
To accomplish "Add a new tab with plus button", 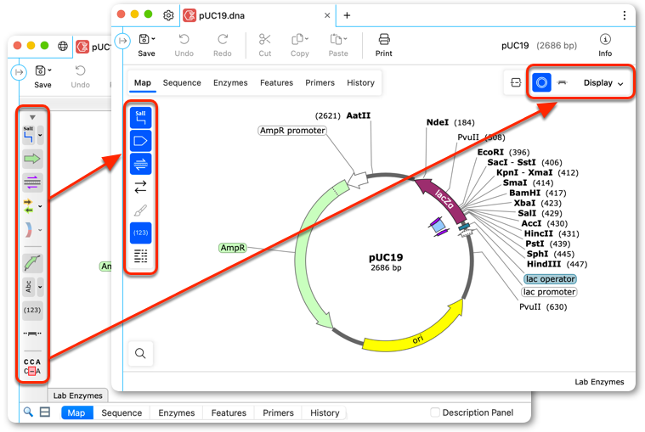I will pos(348,15).
